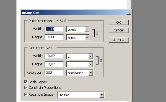The height and width of the screenshot is (102, 166).
Task: Toggle the Scale Styles checkbox
Action: tap(26, 82)
